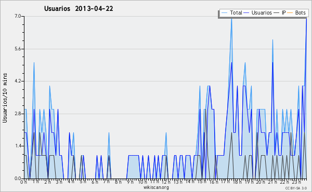Select the 'Bots' legend entry
The height and width of the screenshot is (192, 312).
(300, 12)
